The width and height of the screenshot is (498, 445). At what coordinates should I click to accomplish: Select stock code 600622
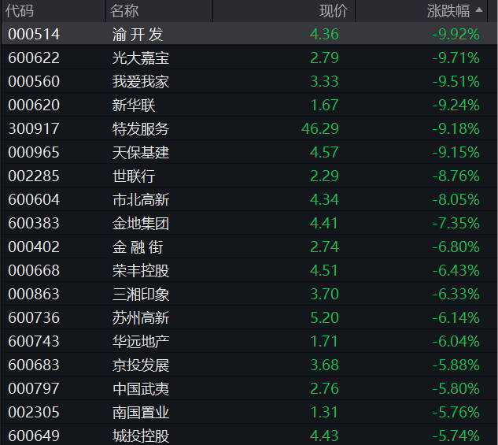point(34,57)
